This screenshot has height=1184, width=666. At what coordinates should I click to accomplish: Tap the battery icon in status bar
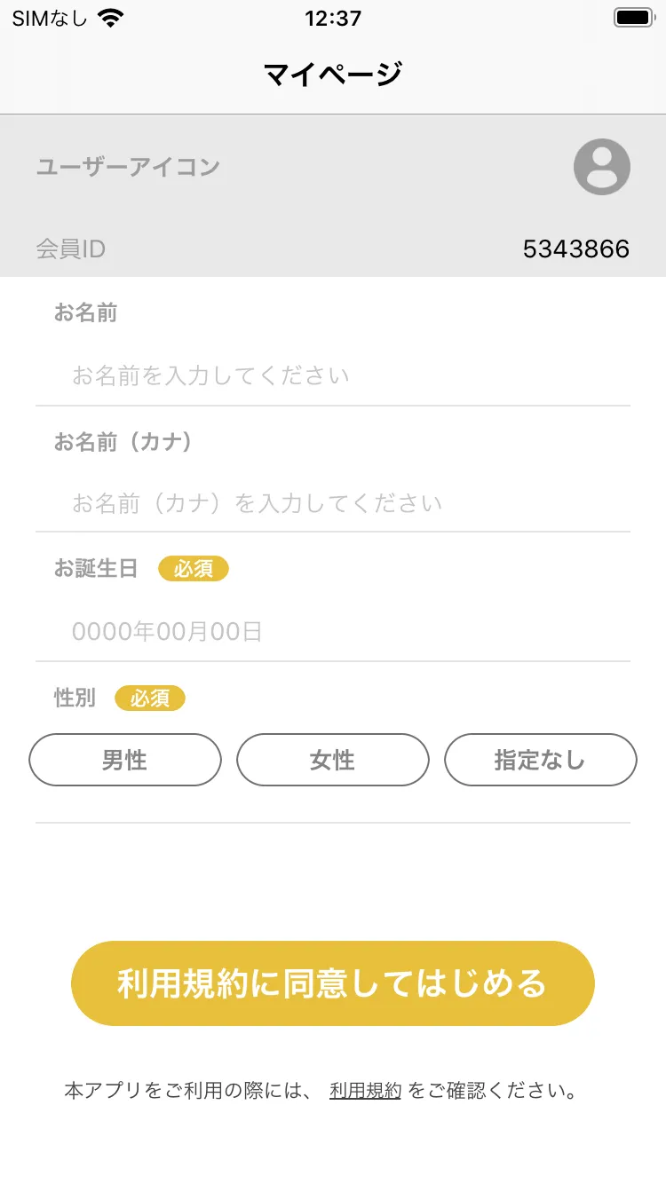[634, 18]
